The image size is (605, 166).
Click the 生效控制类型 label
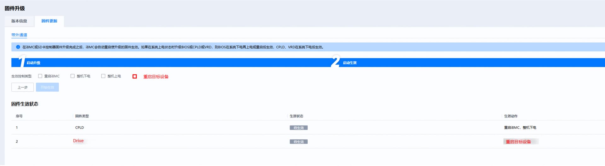pyautogui.click(x=21, y=76)
